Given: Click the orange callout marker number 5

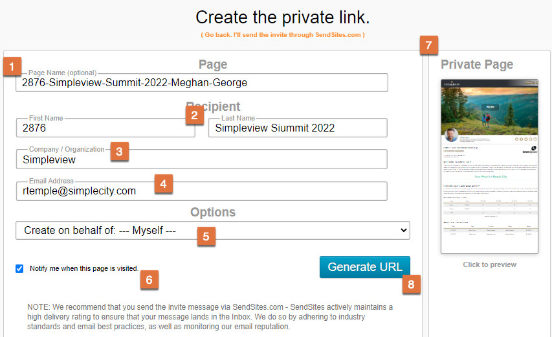Looking at the screenshot, I should [x=206, y=236].
